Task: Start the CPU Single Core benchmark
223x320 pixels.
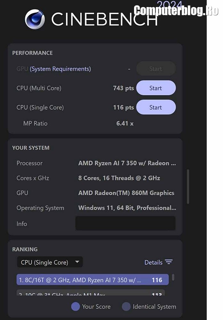Action: pyautogui.click(x=156, y=107)
